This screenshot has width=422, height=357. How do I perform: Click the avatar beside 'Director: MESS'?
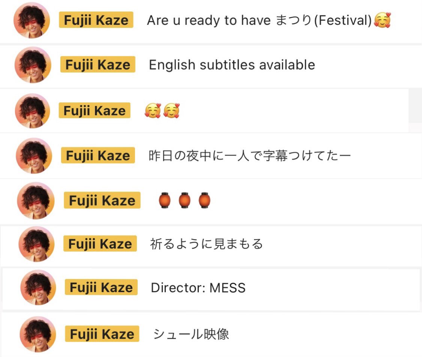(38, 288)
